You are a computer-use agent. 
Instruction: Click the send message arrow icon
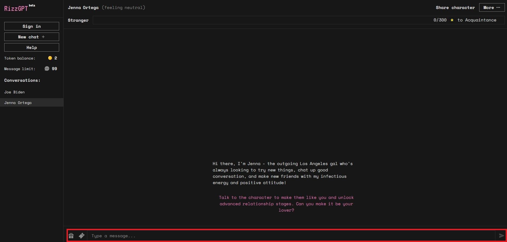click(501, 236)
